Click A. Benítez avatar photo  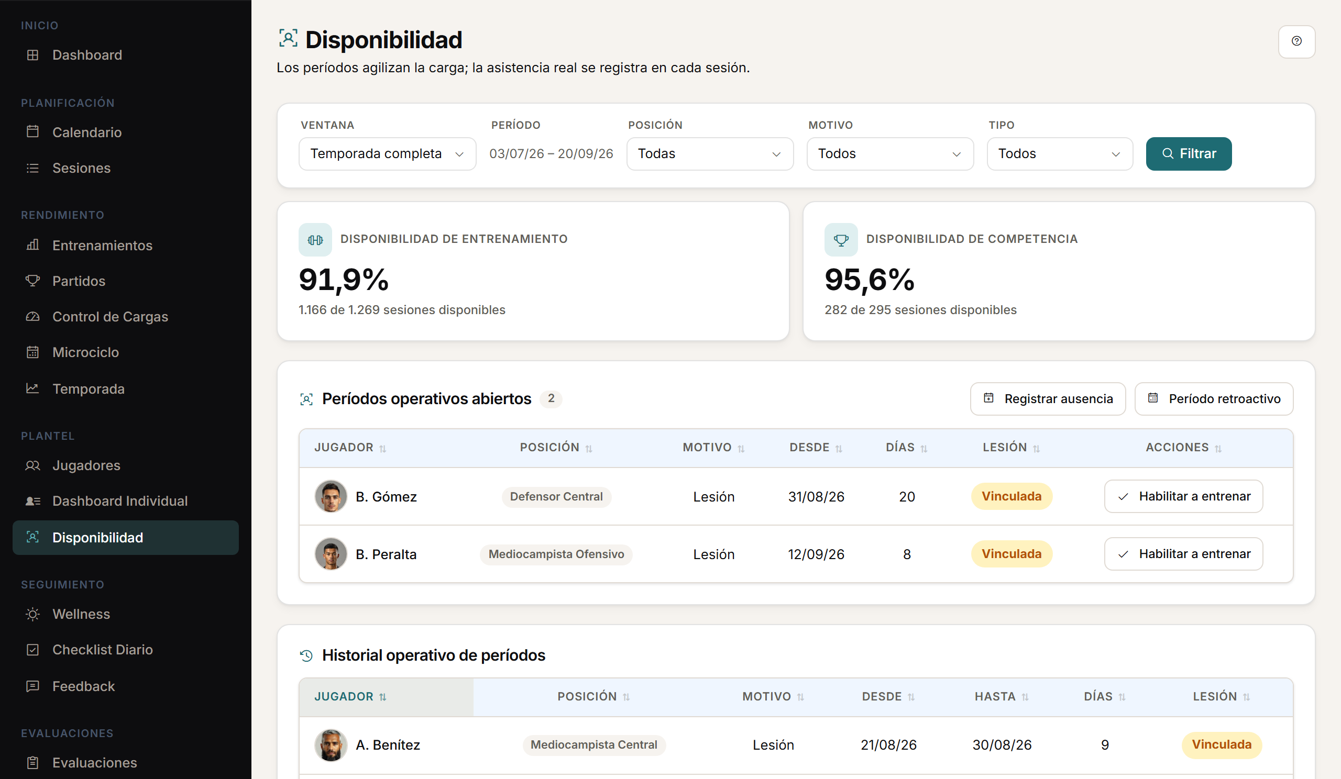(x=331, y=745)
